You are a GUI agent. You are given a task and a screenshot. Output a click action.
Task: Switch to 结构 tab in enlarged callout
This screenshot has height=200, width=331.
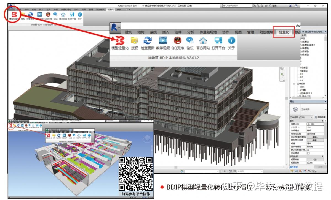(141, 32)
